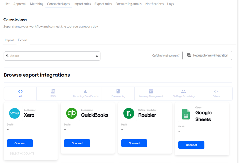Connect the Xero integration
Viewport: 239px width, 163px height.
(x=20, y=143)
